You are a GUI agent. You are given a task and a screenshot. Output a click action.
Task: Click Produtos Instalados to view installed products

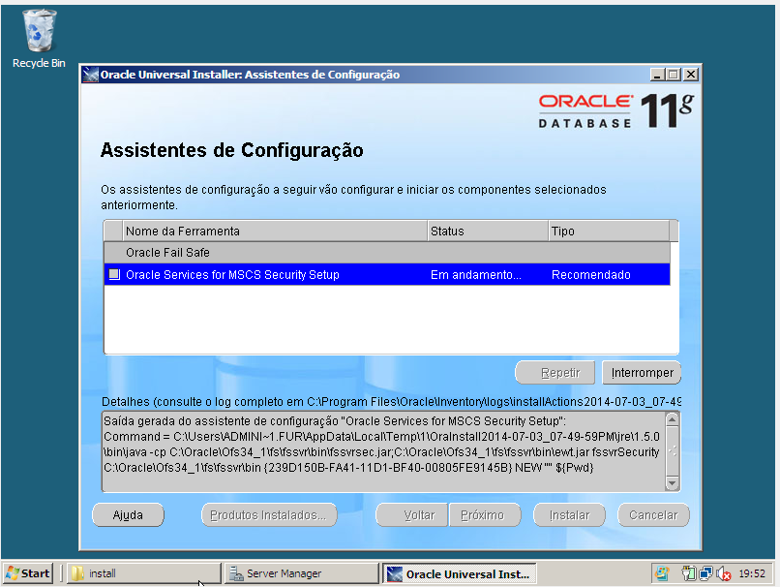coord(268,514)
